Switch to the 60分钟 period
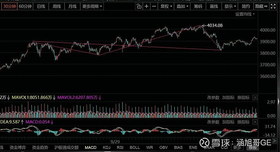This screenshot has height=152, width=280. tap(26, 6)
